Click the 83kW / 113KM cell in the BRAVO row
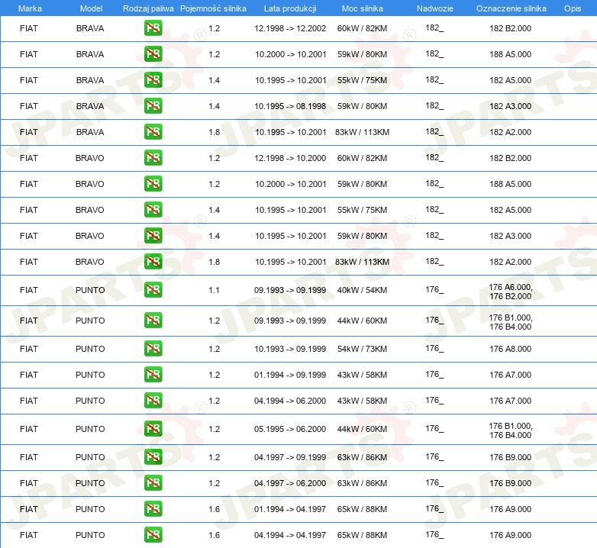The height and width of the screenshot is (548, 597). [x=362, y=262]
